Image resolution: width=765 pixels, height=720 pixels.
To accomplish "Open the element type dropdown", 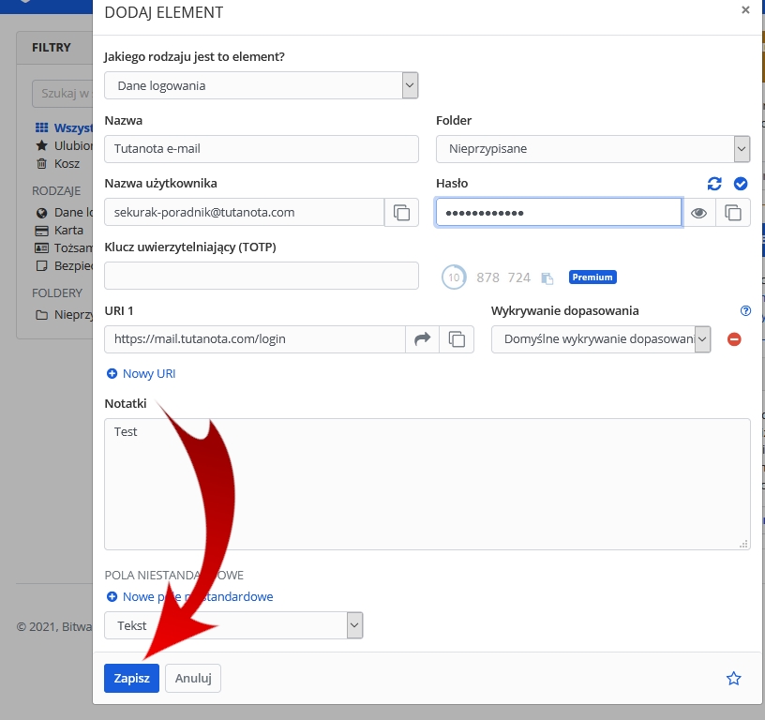I will 261,85.
